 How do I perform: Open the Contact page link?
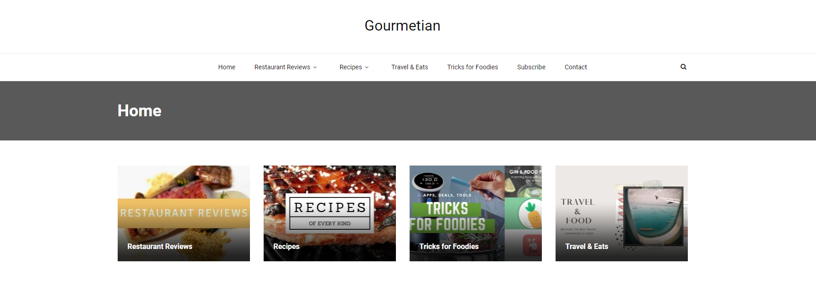576,67
